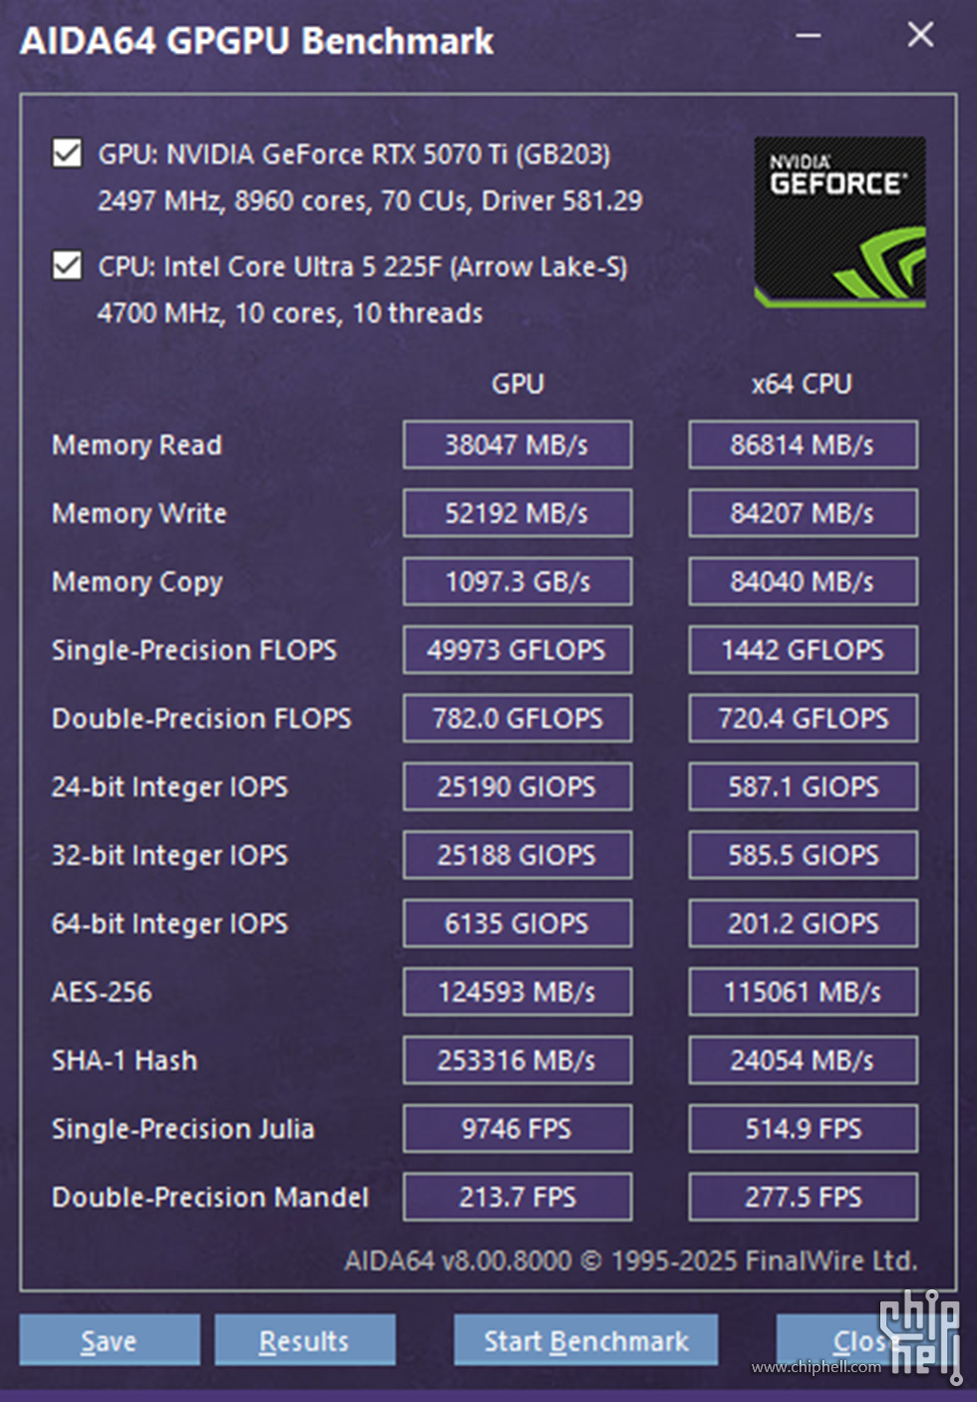Image resolution: width=977 pixels, height=1402 pixels.
Task: Click CPU SHA-1 Hash result 24054 MB/s
Action: click(x=803, y=1060)
